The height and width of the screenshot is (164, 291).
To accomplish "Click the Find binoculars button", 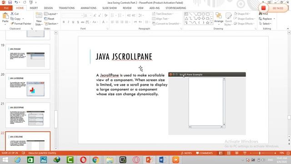I will (x=264, y=14).
